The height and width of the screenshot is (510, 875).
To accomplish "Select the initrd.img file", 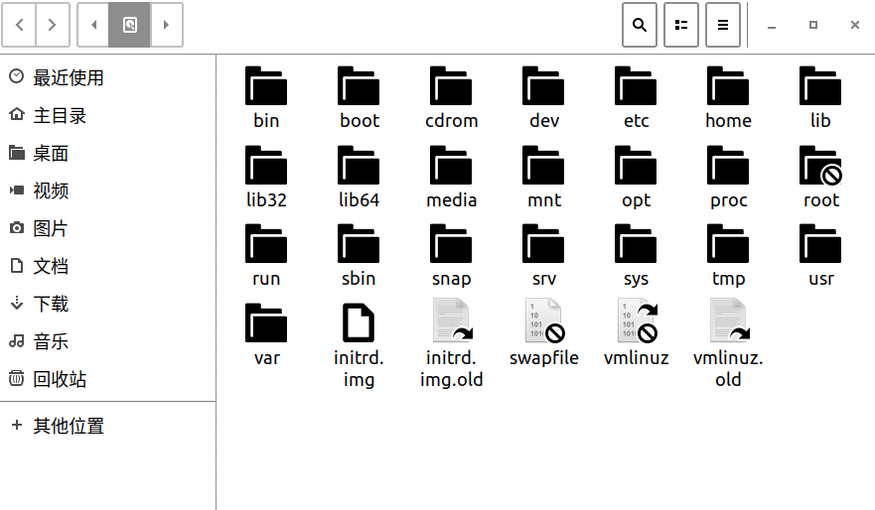I will click(x=359, y=345).
